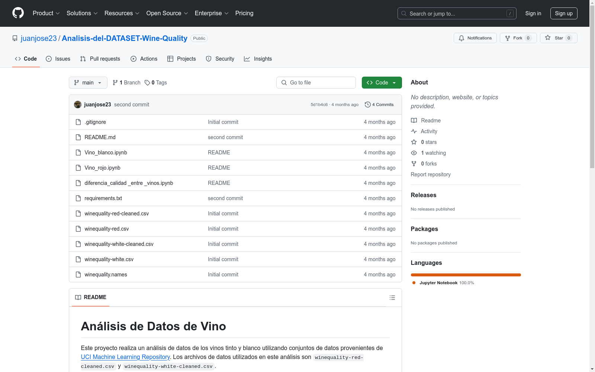The width and height of the screenshot is (595, 372).
Task: Click the GitHub logo icon
Action: [18, 13]
